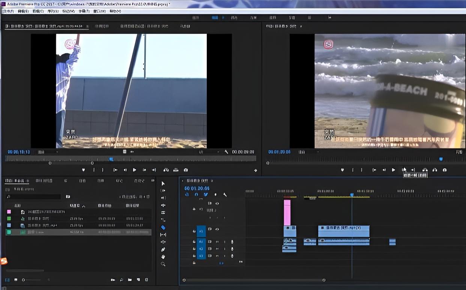466x290 pixels.
Task: Switch Project panel to icon view
Action: 15,280
